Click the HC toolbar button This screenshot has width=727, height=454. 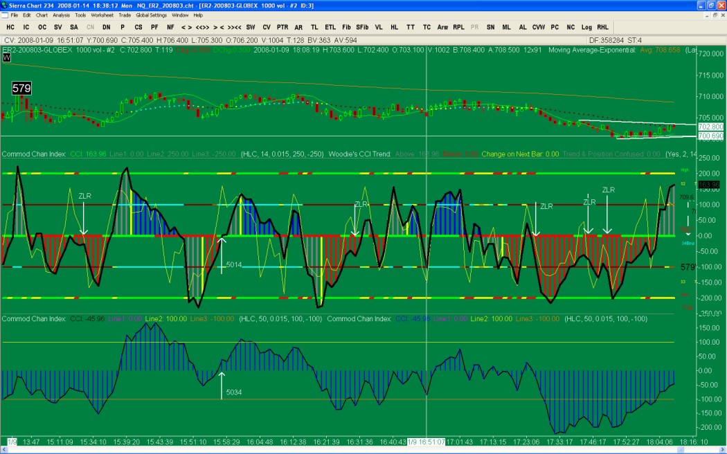pos(10,27)
